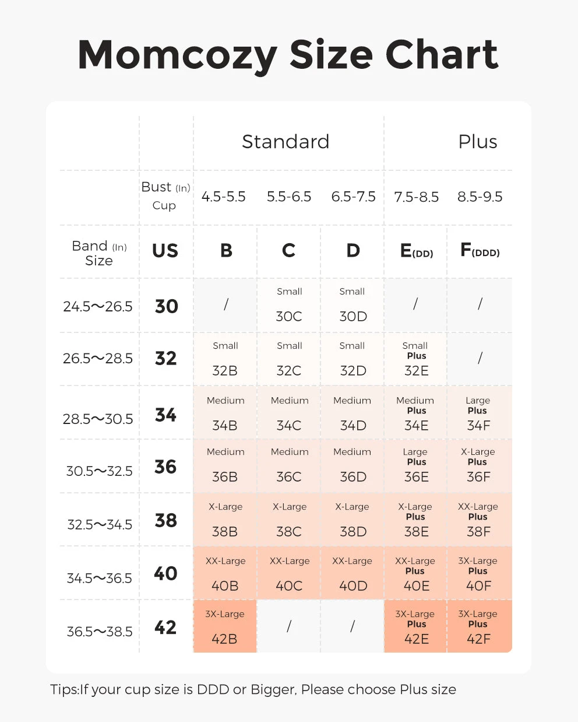Screen dimensions: 578x722
Task: Select the 32E Small Plus cell
Action: tap(415, 359)
